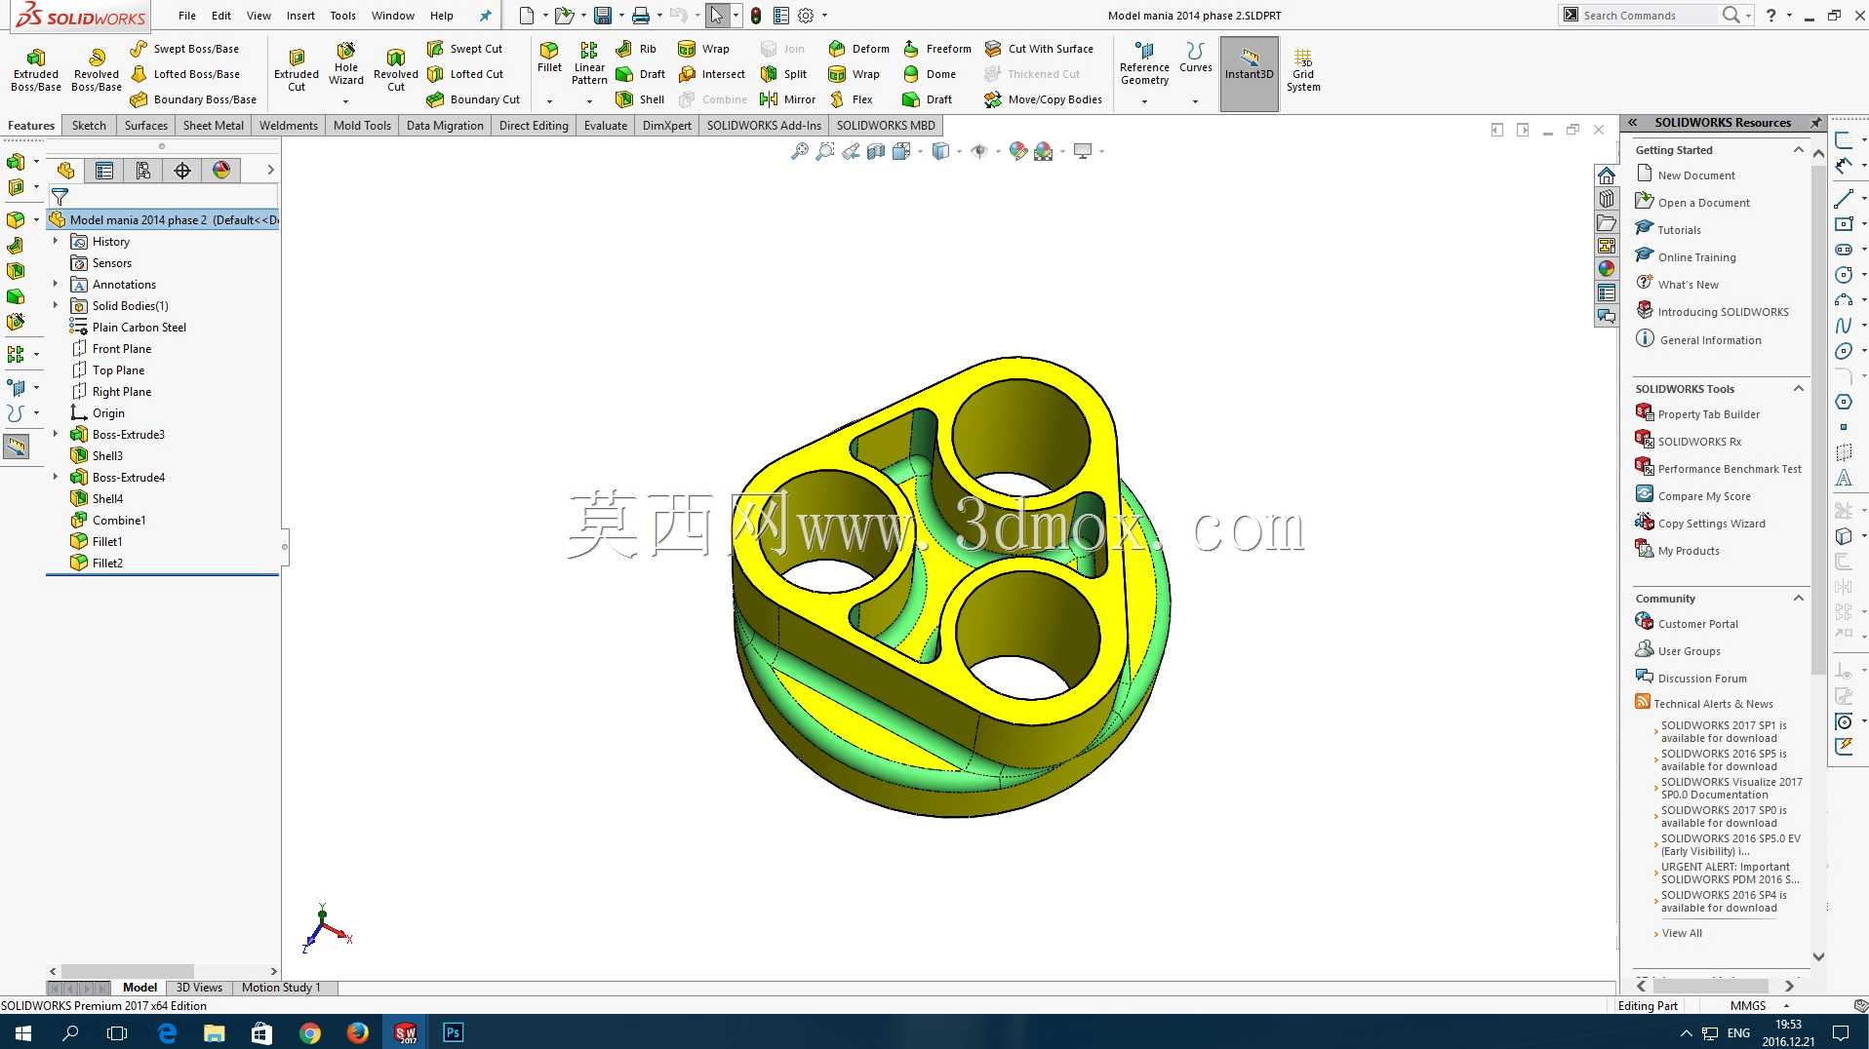Open Chrome from the taskbar

coord(310,1032)
